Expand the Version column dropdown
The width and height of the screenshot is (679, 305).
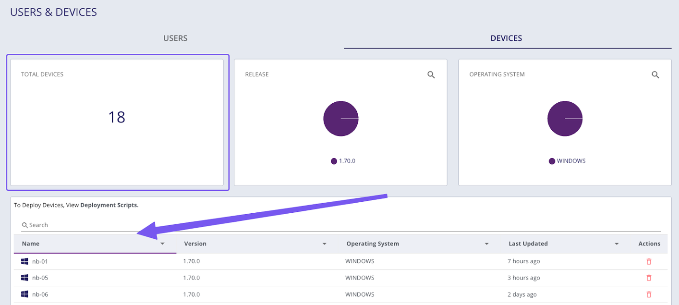click(325, 244)
